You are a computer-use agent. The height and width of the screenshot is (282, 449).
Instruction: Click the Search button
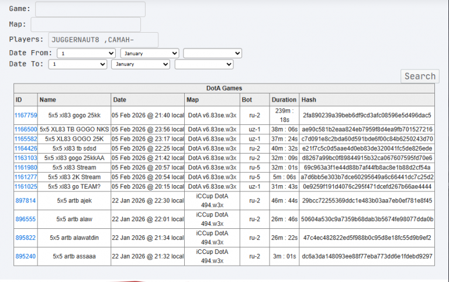point(420,76)
